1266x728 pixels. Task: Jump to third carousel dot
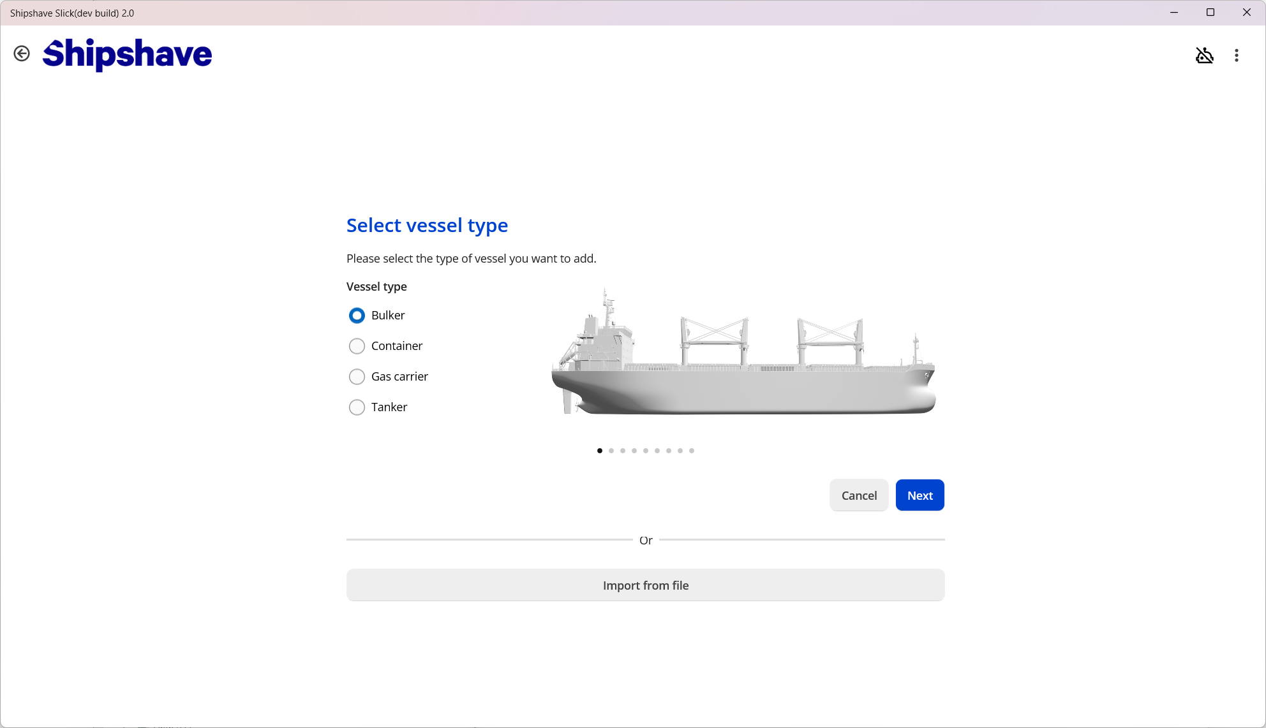click(x=623, y=451)
